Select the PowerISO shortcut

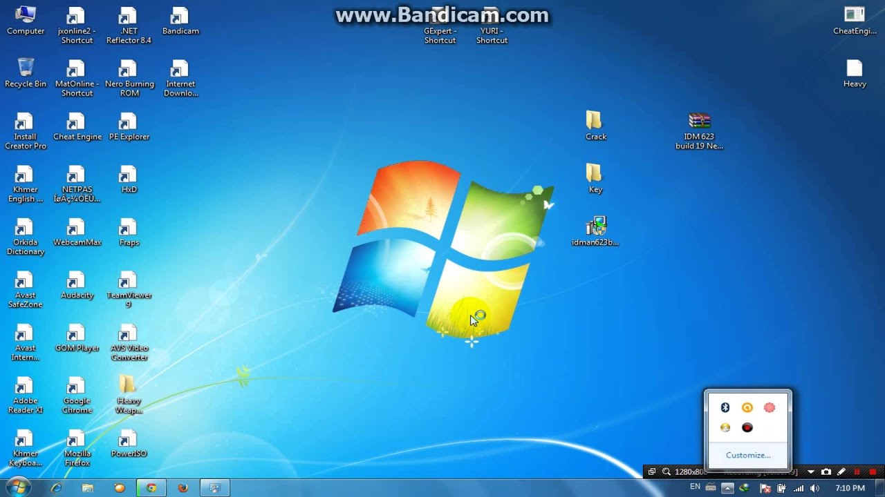click(x=129, y=445)
